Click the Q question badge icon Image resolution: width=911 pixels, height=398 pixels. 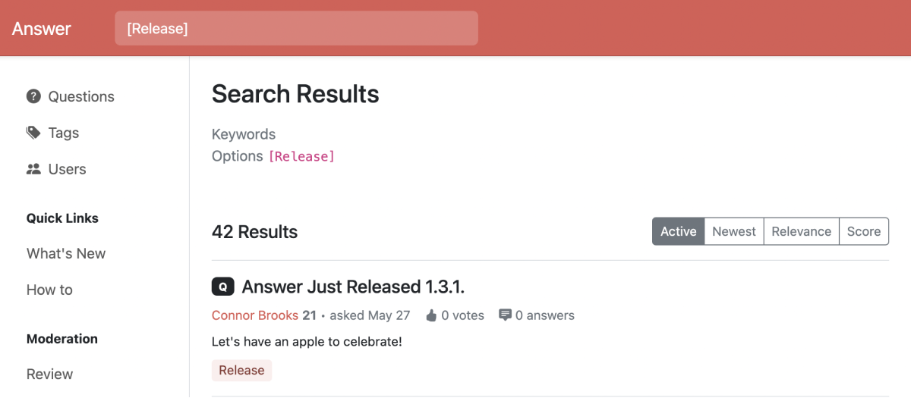(222, 287)
